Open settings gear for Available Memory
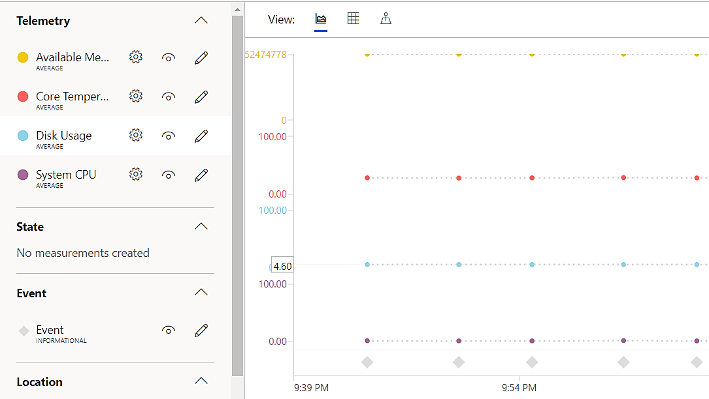709x399 pixels. point(136,57)
